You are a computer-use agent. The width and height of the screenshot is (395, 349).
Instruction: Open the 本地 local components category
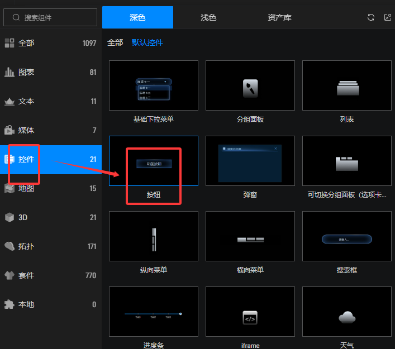tap(26, 304)
